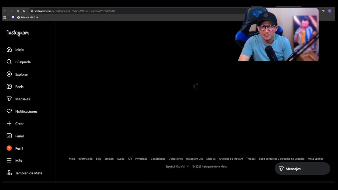The image size is (338, 190).
Task: Open the Meta AI footer link
Action: click(x=211, y=159)
